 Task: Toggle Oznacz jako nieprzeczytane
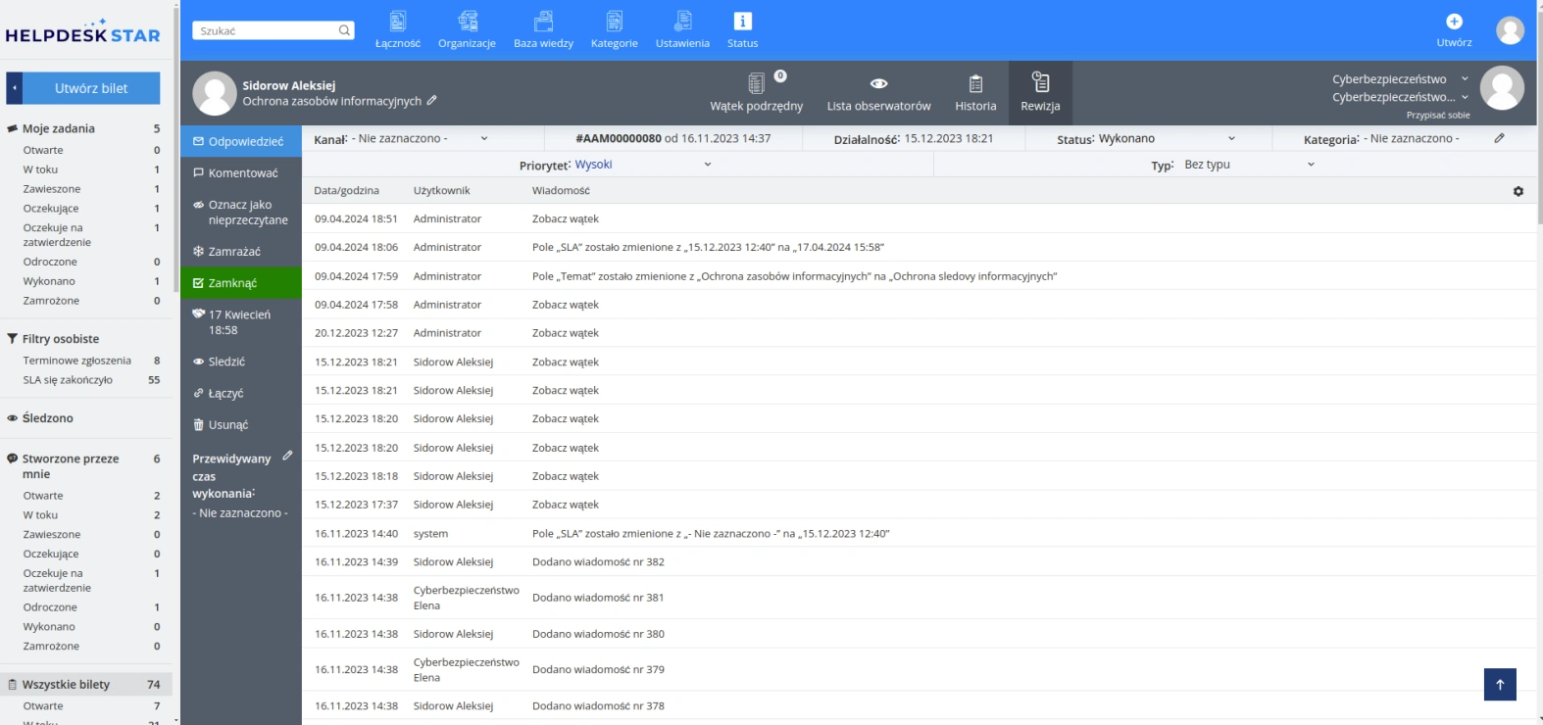(x=241, y=213)
